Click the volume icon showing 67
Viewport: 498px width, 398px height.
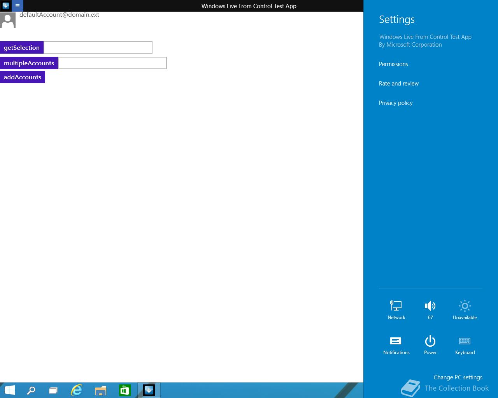(x=430, y=310)
